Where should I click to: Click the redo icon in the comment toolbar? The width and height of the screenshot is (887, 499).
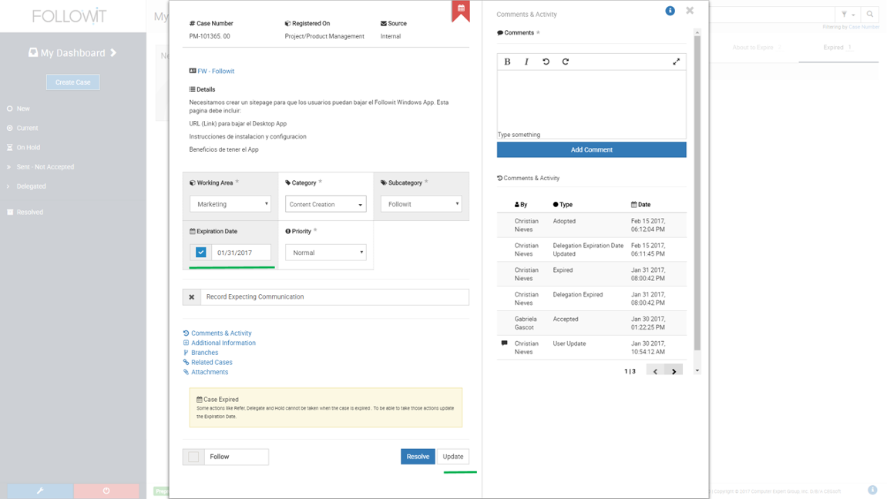coord(566,61)
